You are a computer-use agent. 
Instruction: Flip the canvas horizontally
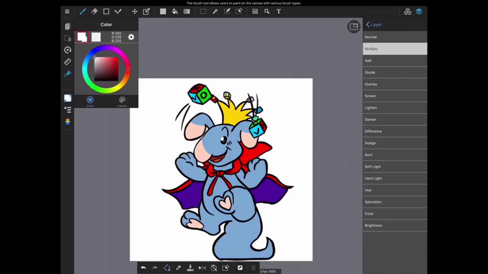202,268
